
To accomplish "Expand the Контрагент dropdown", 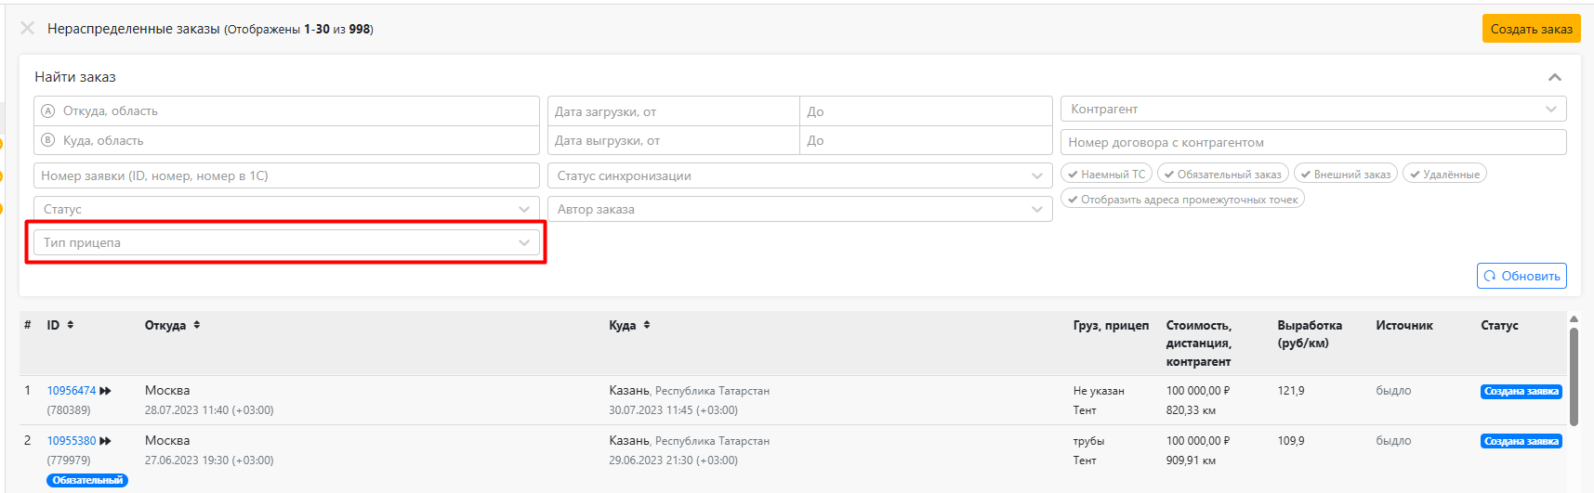I will pos(1313,109).
